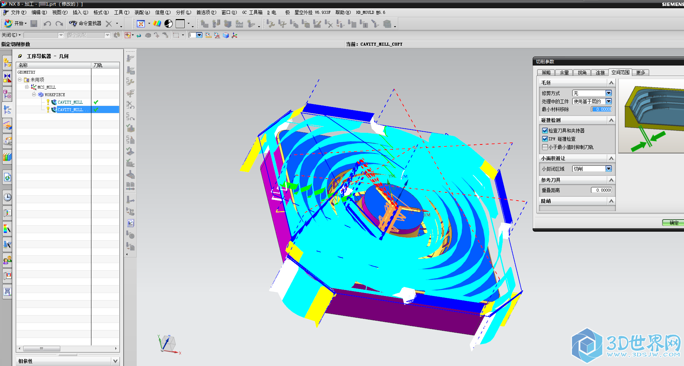Click the 重叠距离 input field
This screenshot has width=684, height=366.
tap(601, 190)
